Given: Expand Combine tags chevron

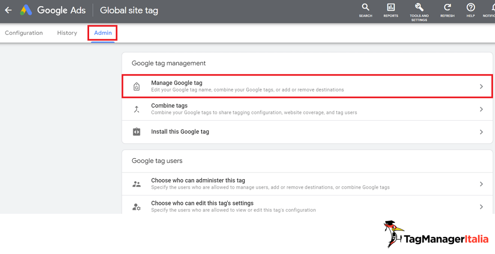Looking at the screenshot, I should point(481,109).
